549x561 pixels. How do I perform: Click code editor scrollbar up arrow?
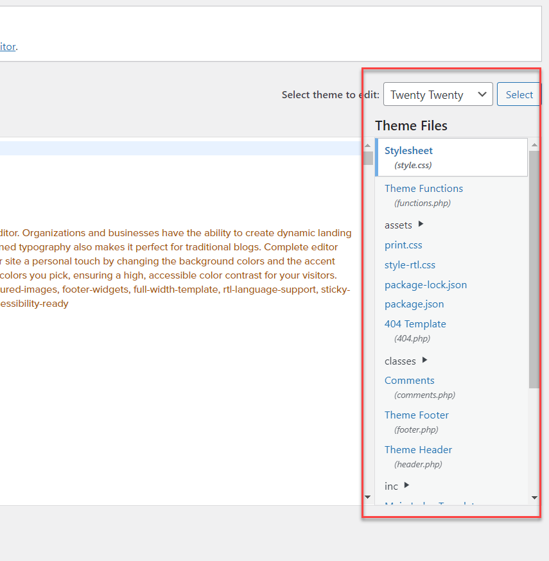click(x=367, y=146)
